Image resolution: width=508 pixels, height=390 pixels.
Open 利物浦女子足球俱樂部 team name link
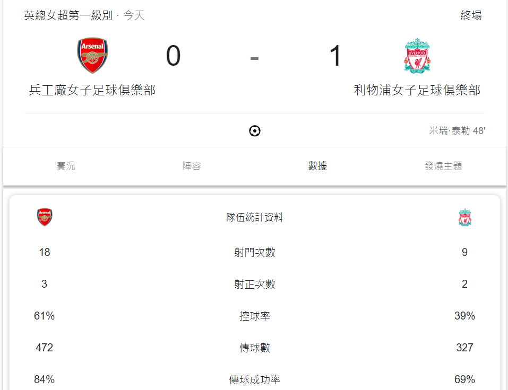(x=417, y=90)
